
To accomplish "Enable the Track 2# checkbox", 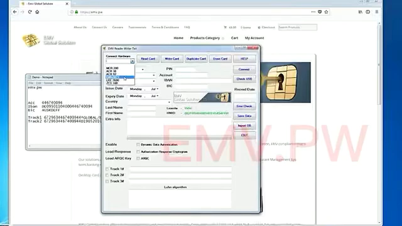I will click(107, 175).
